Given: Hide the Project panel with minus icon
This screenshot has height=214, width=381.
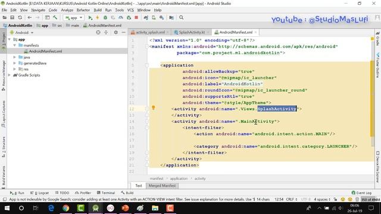Looking at the screenshot, I should pyautogui.click(x=123, y=32).
